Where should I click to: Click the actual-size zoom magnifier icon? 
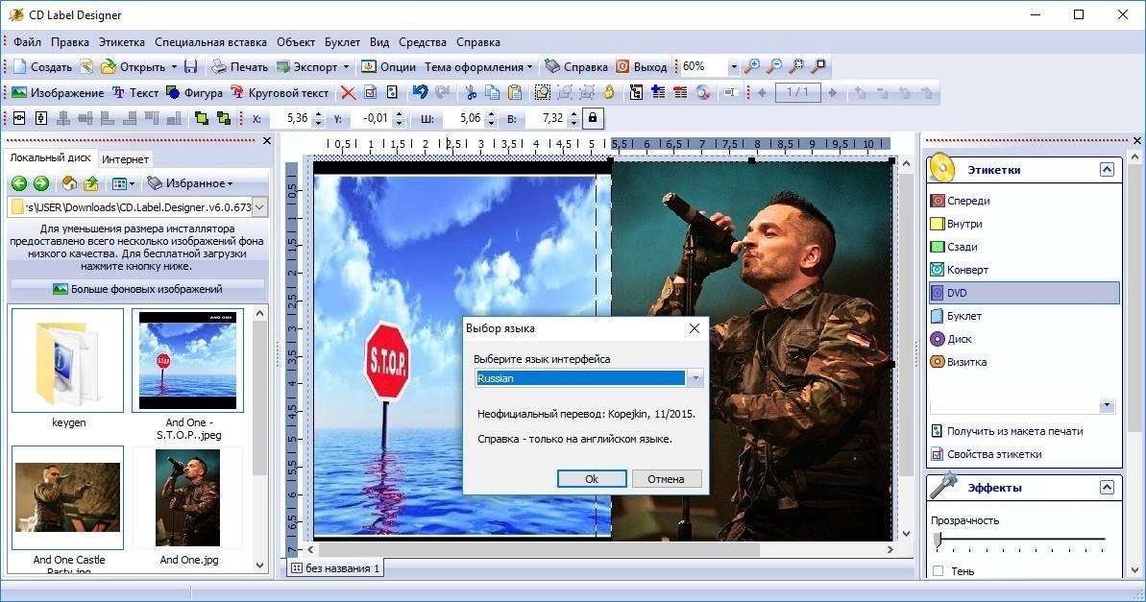[x=817, y=66]
